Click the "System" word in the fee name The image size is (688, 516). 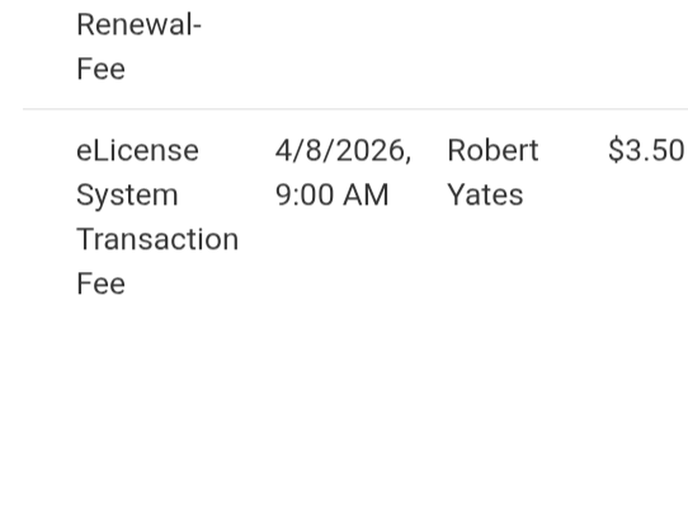[127, 196]
